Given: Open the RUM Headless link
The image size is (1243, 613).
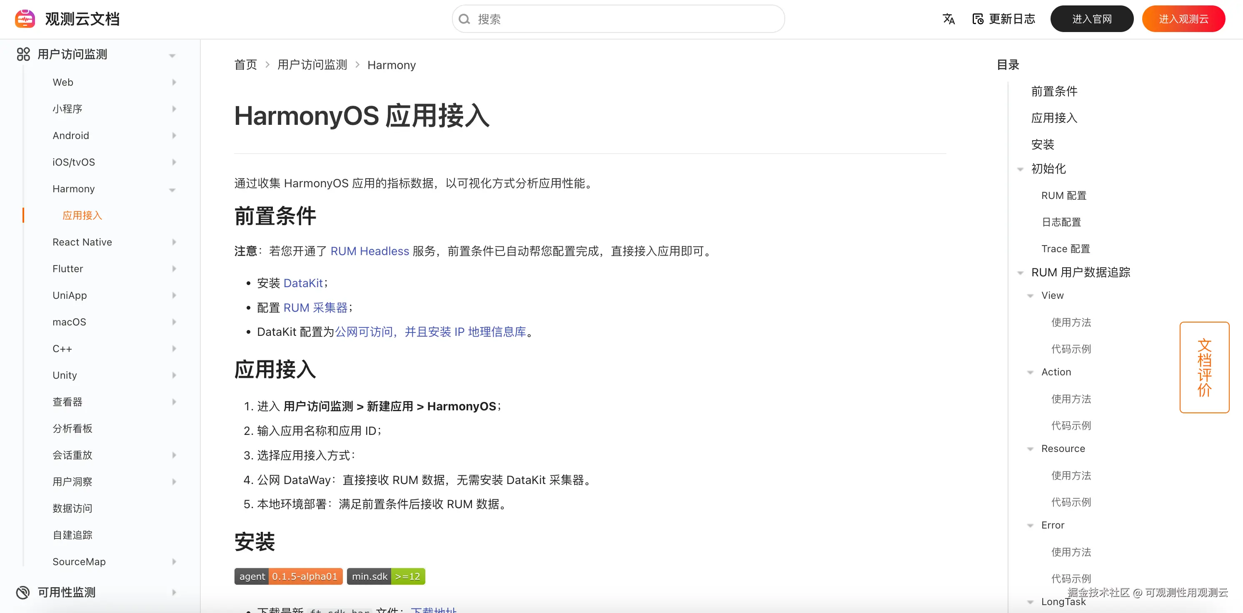Looking at the screenshot, I should (369, 251).
